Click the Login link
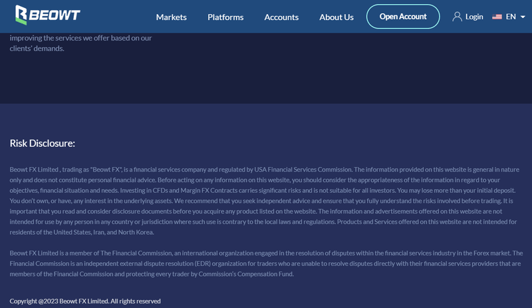This screenshot has width=532, height=308. pyautogui.click(x=474, y=17)
